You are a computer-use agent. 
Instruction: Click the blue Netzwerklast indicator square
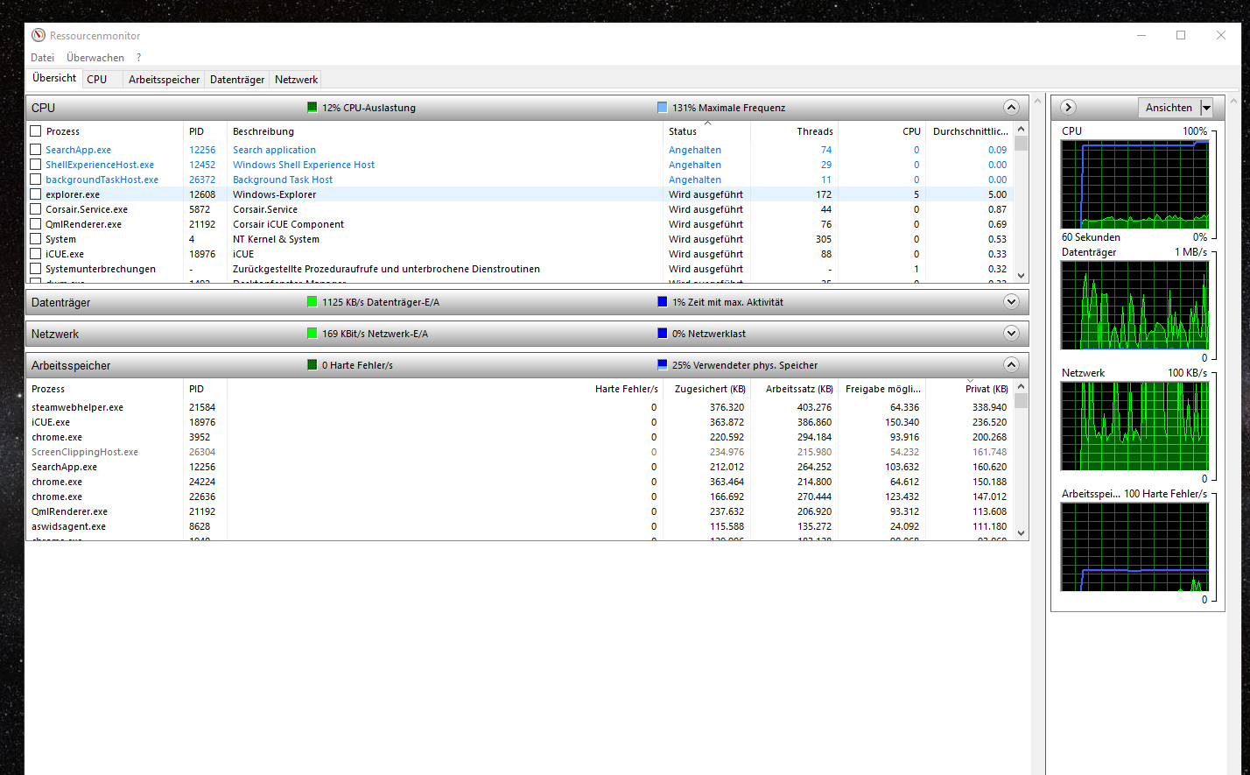coord(663,334)
